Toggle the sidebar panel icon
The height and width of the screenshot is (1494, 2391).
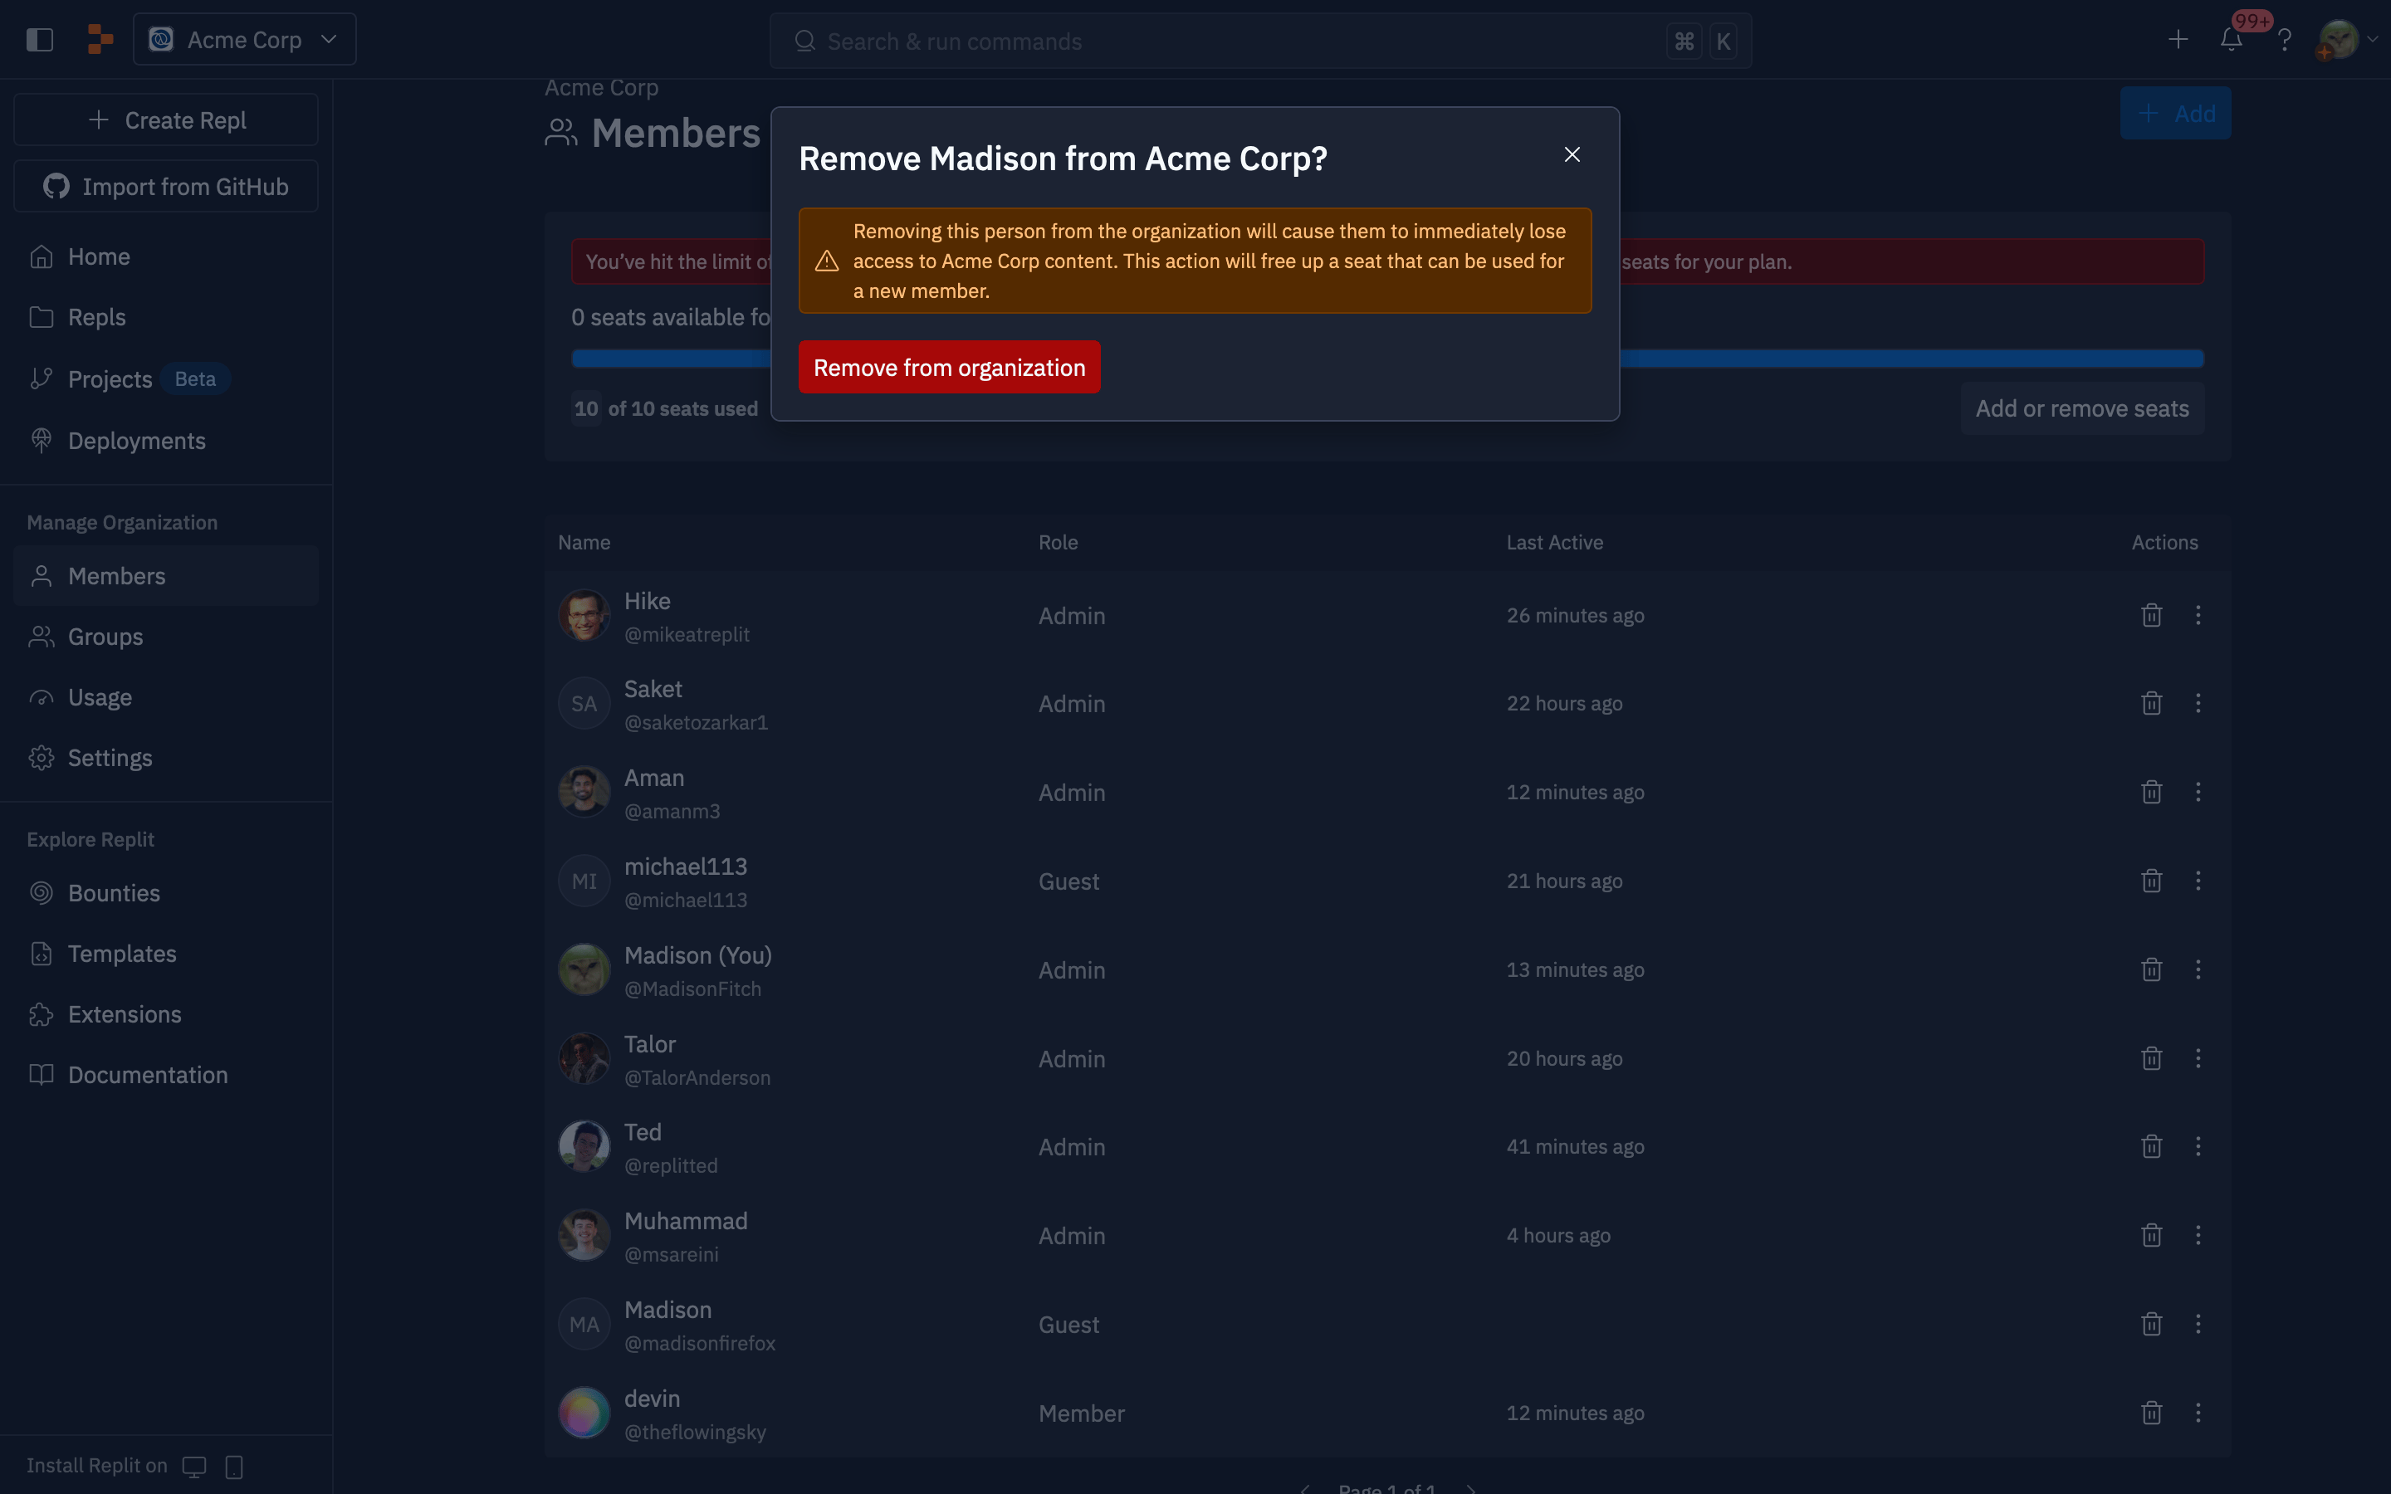coord(40,40)
